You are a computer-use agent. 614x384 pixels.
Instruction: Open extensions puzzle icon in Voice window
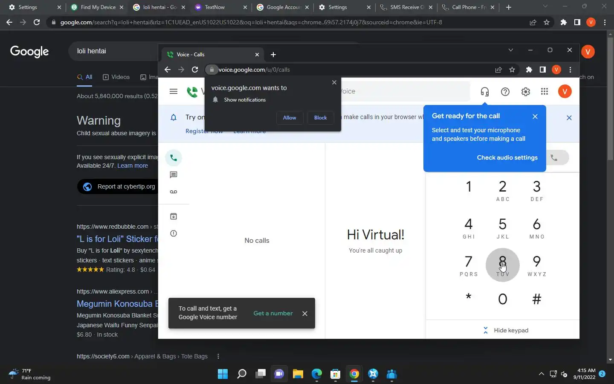pyautogui.click(x=529, y=70)
